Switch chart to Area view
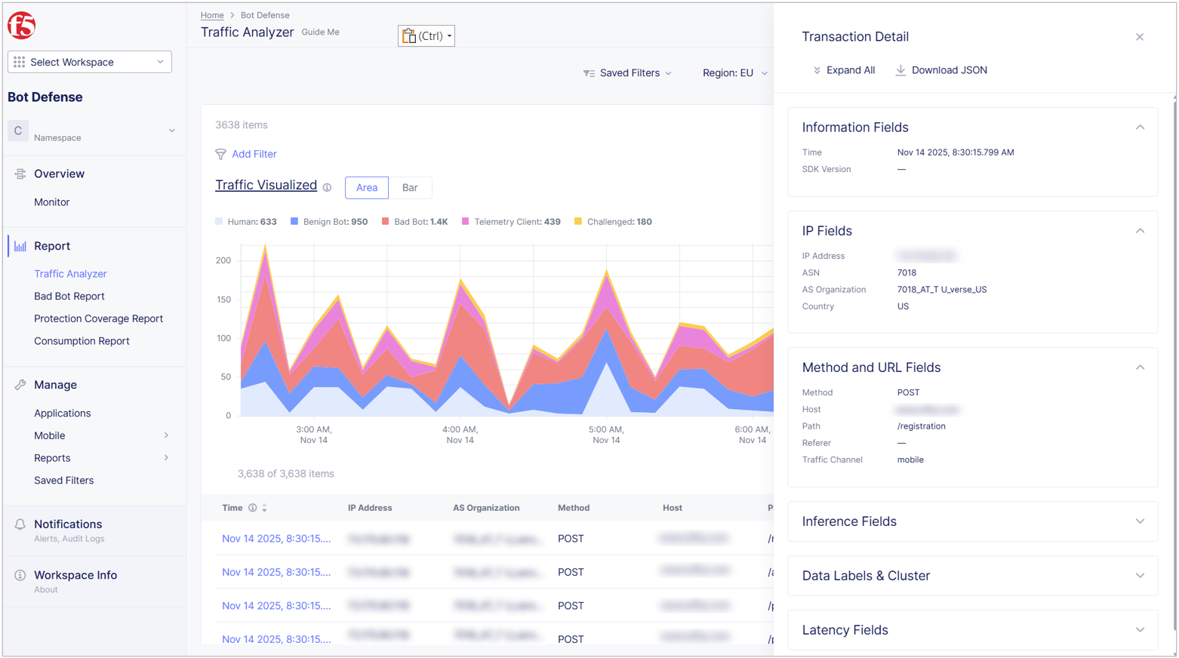Viewport: 1179px width, 658px height. [x=367, y=188]
